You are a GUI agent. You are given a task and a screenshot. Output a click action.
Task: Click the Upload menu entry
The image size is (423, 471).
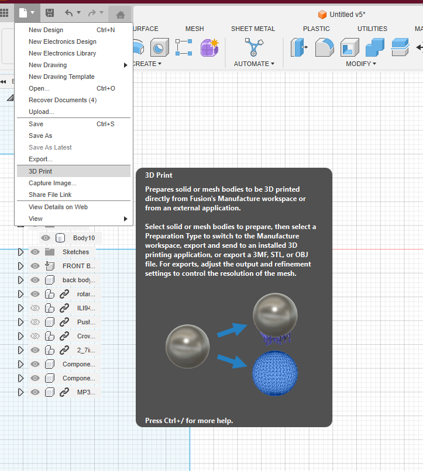pyautogui.click(x=74, y=112)
